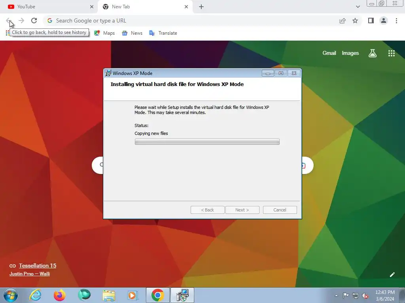Click the Chrome taskbar icon
Viewport: 405px width, 303px height.
[157, 295]
